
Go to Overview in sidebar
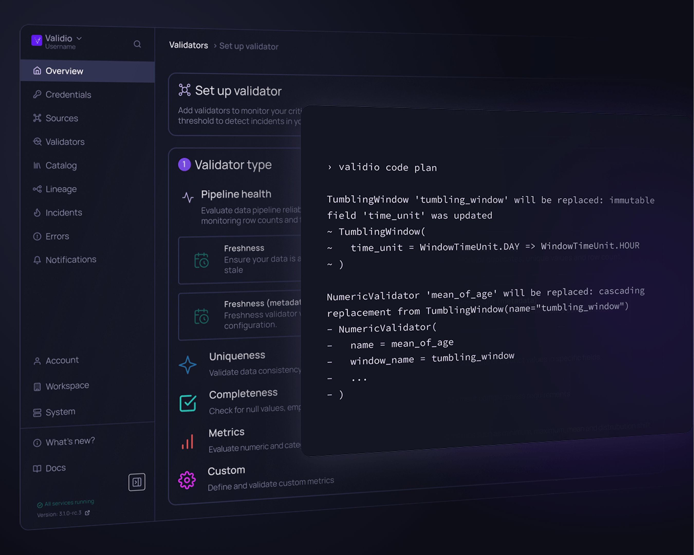[64, 71]
